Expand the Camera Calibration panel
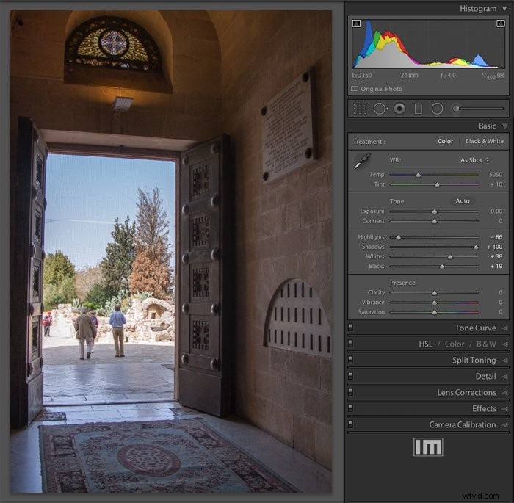The height and width of the screenshot is (503, 514). click(505, 425)
